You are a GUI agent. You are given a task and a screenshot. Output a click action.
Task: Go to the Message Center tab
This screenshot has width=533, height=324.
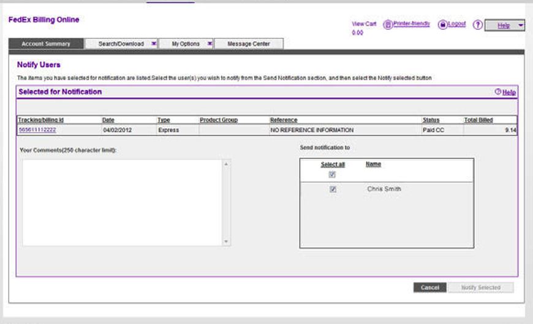[249, 44]
